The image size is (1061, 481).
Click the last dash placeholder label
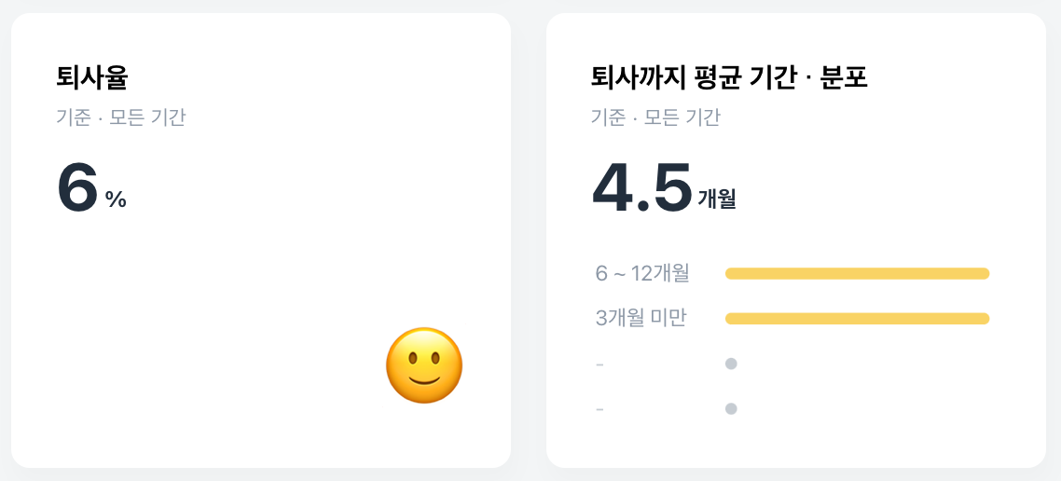pyautogui.click(x=599, y=409)
